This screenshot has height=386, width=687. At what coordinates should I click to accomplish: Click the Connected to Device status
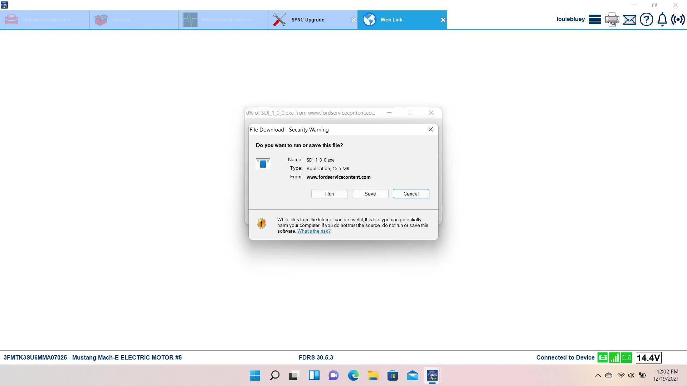tap(565, 357)
